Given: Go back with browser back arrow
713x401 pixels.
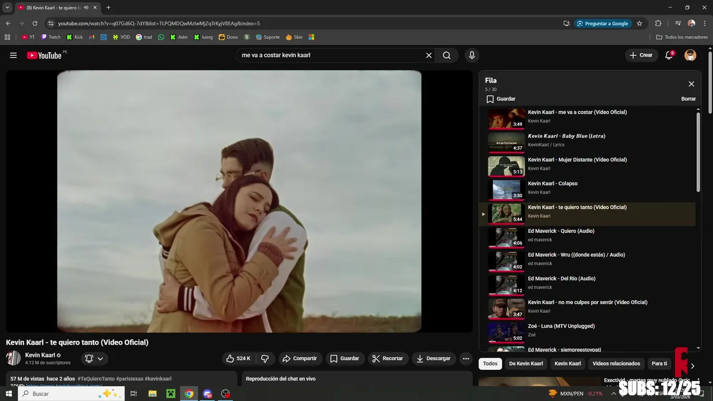Looking at the screenshot, I should 8,23.
